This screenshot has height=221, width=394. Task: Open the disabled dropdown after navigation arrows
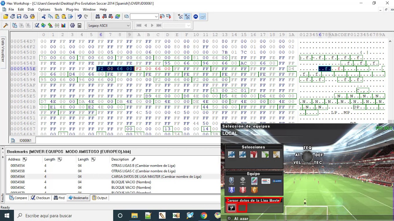click(177, 25)
